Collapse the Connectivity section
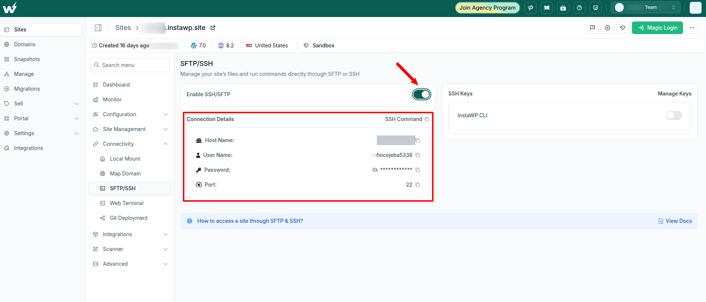The height and width of the screenshot is (302, 706). click(x=130, y=144)
